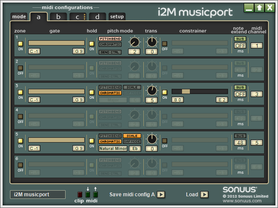Click zone 3 constrainer lower note B 0

click(178, 100)
